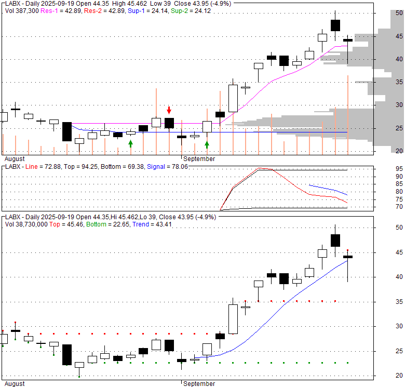
Task: Click the red down arrow sell signal
Action: point(169,110)
